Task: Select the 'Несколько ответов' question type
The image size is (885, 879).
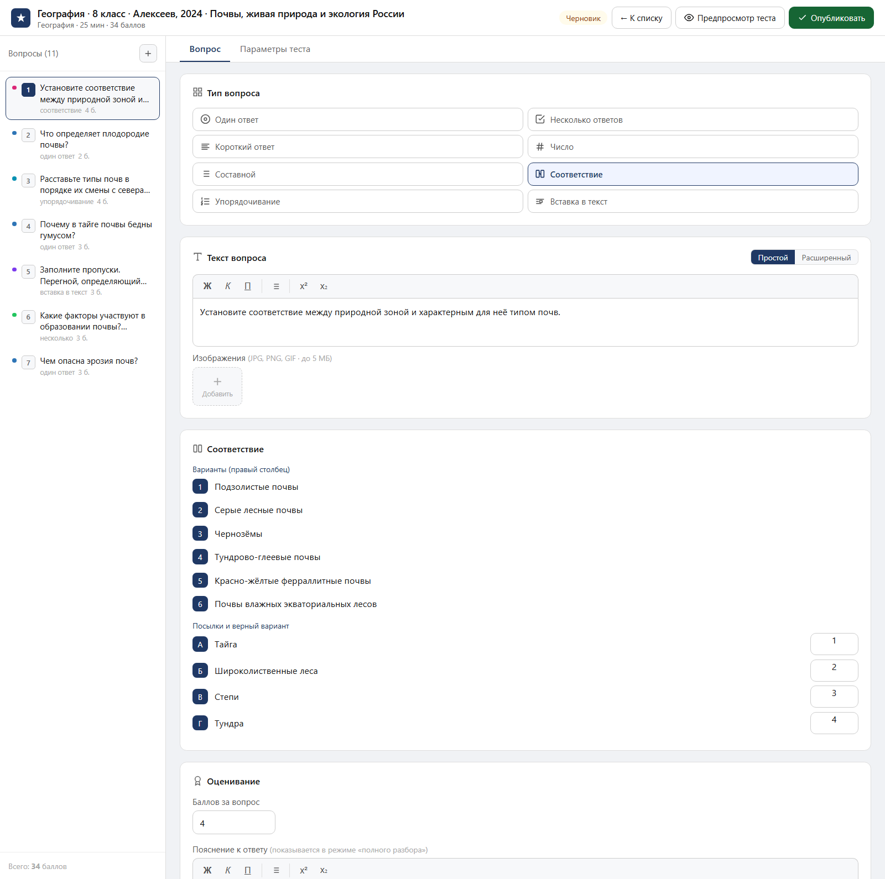Action: [x=693, y=119]
